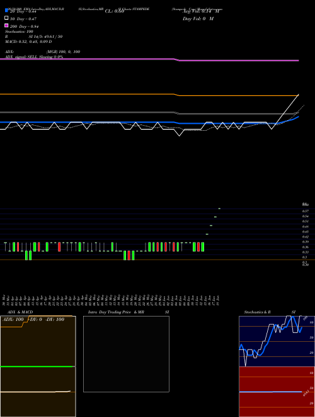Click the 0.48 price axis label

click(305, 227)
